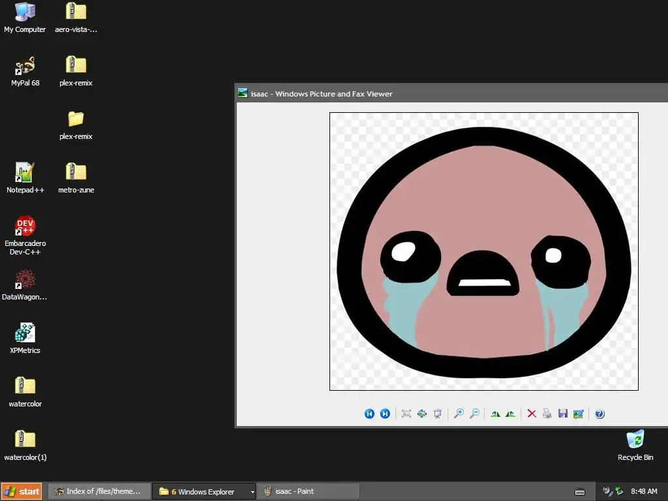Delete the image with red X icon
The height and width of the screenshot is (501, 668).
click(532, 414)
